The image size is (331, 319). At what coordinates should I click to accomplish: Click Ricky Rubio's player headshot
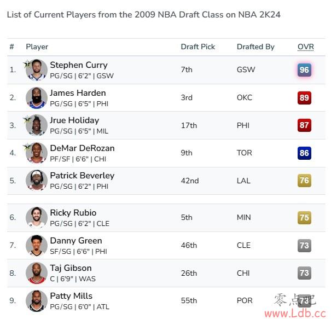tap(37, 217)
